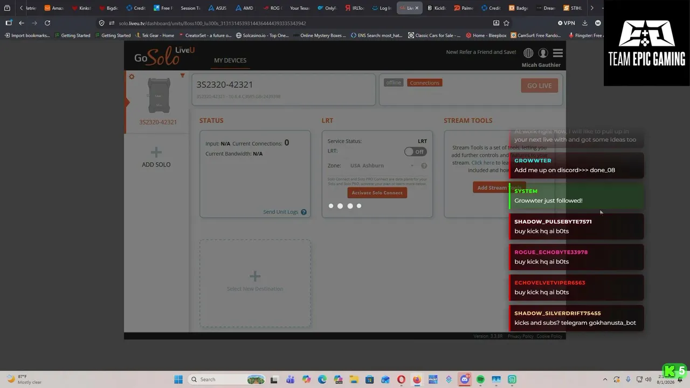Open Microsoft Teams from the taskbar

(x=290, y=379)
